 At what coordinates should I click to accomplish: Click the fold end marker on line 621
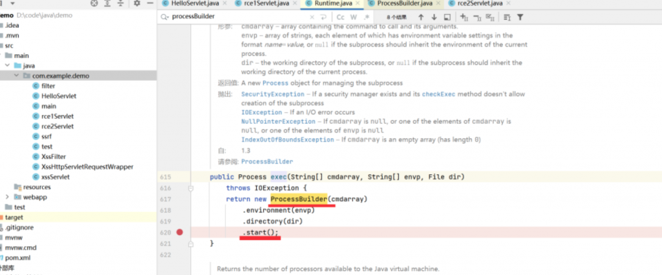tap(191, 244)
